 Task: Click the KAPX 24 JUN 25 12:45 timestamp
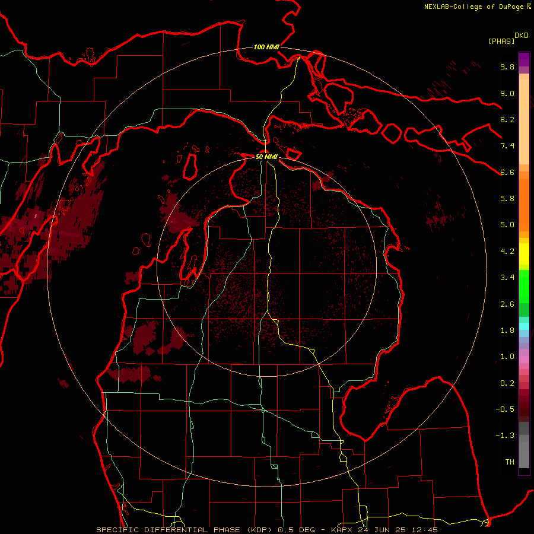tap(384, 530)
